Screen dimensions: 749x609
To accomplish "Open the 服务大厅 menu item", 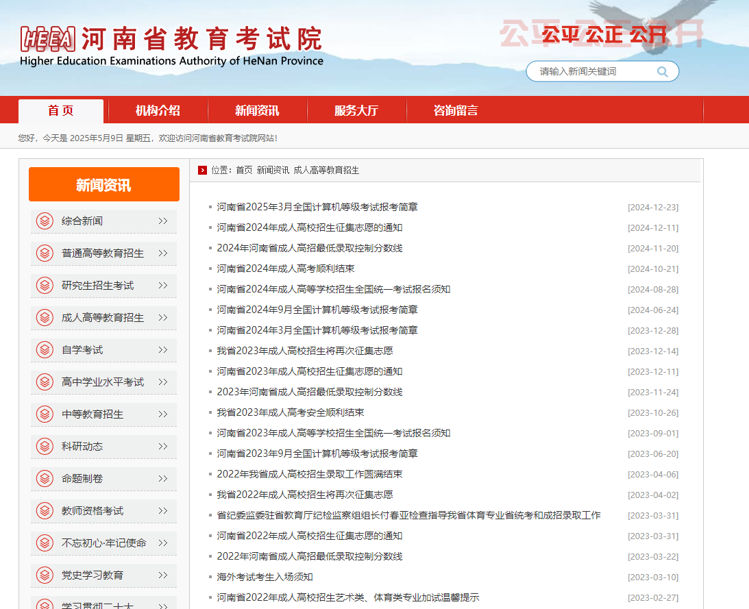I will click(x=357, y=110).
